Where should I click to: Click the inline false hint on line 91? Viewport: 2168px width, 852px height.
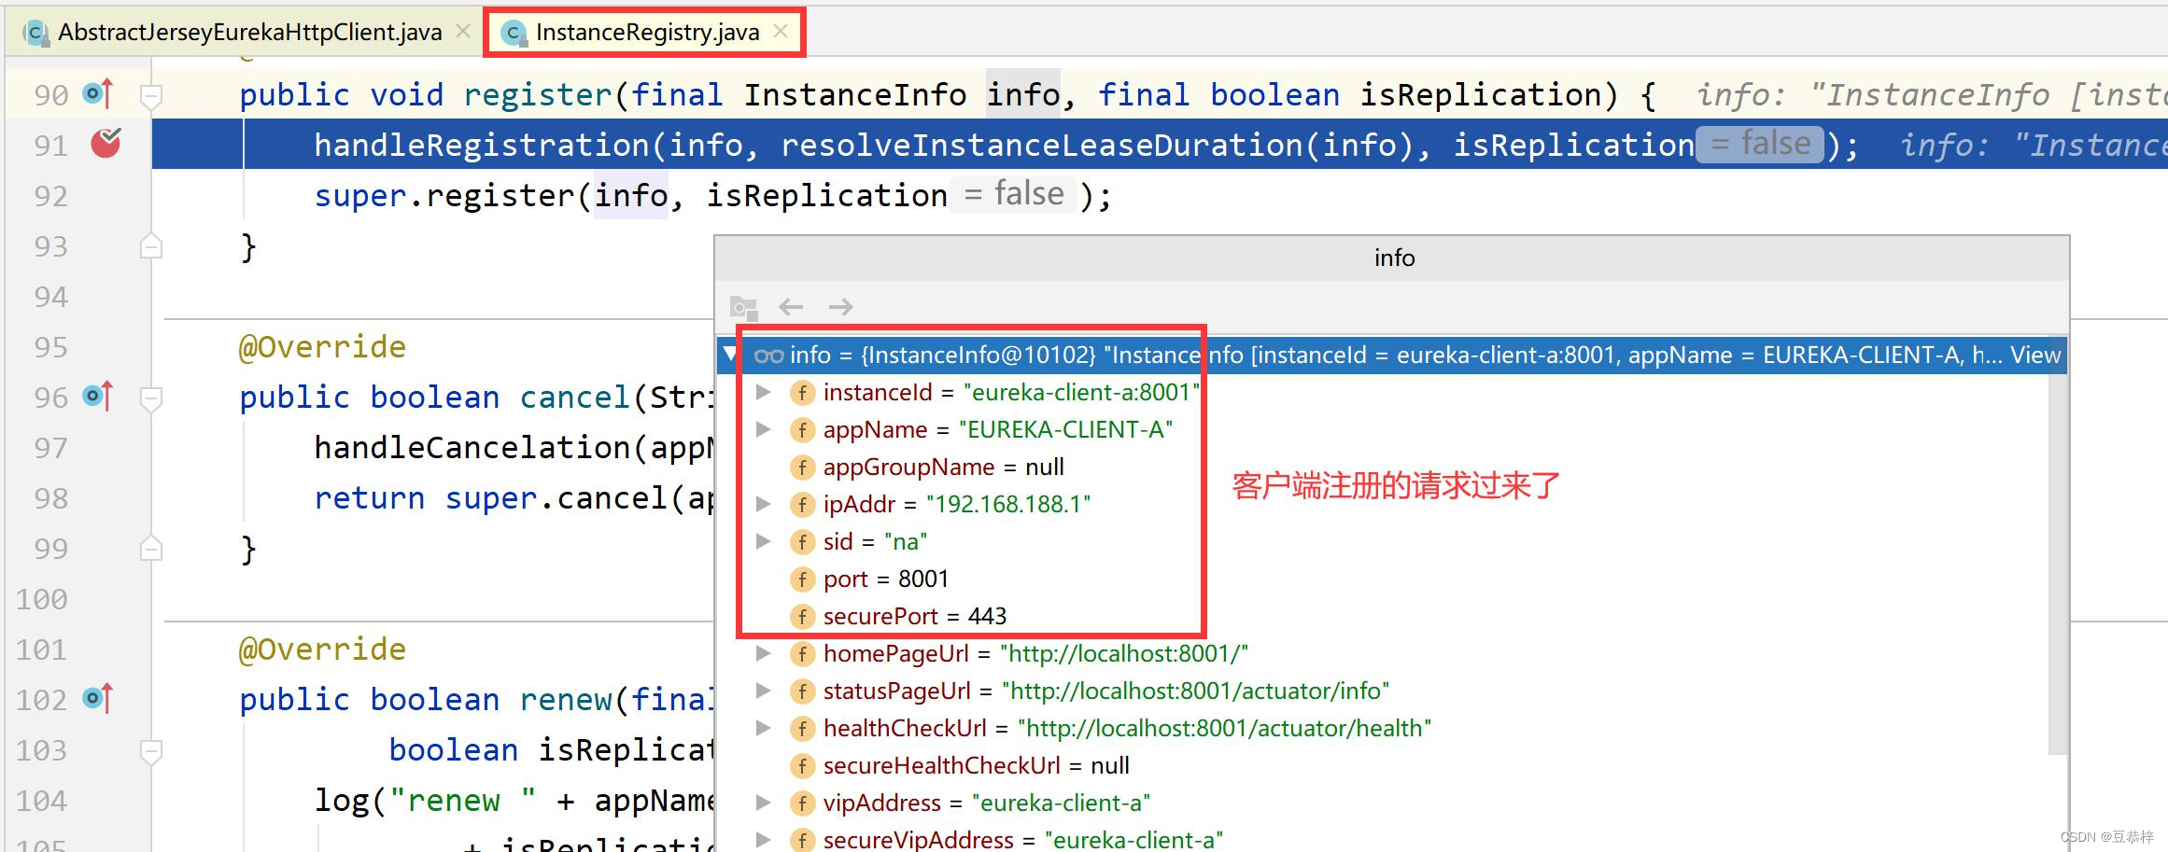click(1759, 145)
